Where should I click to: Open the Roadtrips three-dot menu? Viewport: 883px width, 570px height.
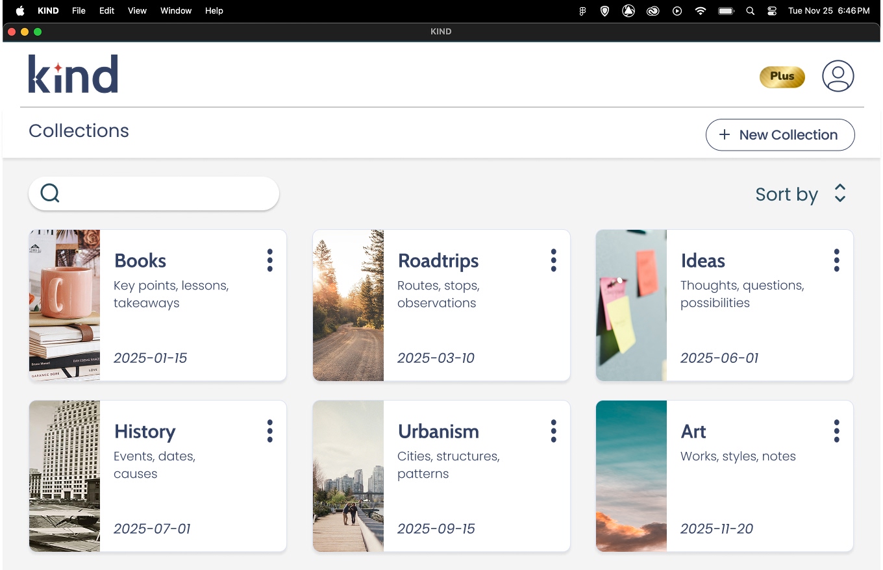[553, 260]
